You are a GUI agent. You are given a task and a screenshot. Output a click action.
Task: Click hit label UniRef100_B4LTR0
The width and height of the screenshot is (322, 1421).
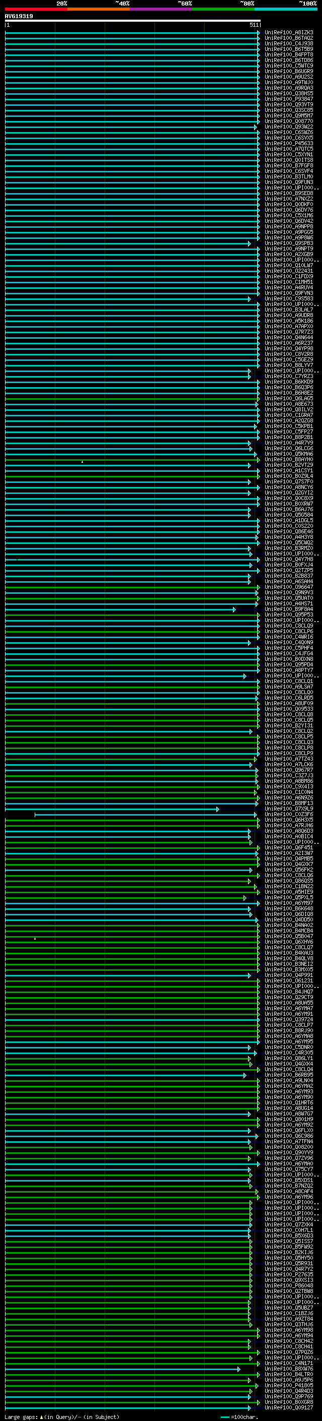(x=289, y=1375)
